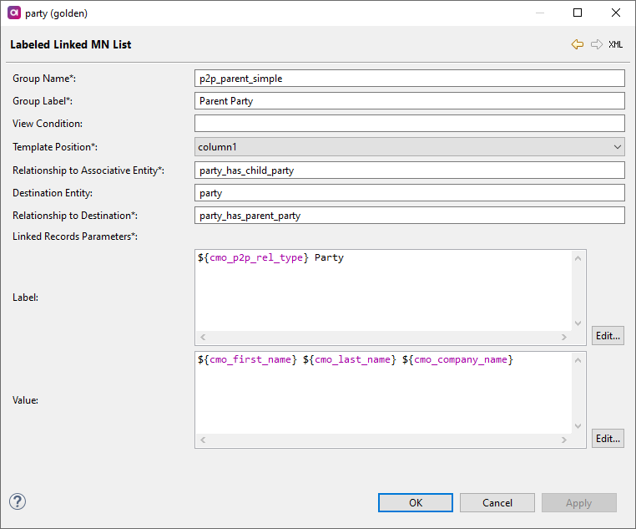Open help with the question mark icon
The height and width of the screenshot is (529, 636).
[x=18, y=501]
